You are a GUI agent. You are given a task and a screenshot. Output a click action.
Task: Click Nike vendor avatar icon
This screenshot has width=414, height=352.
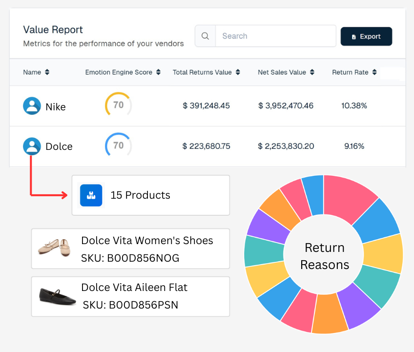32,106
